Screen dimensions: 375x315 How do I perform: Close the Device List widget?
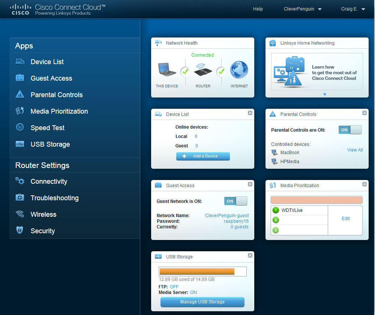(250, 112)
